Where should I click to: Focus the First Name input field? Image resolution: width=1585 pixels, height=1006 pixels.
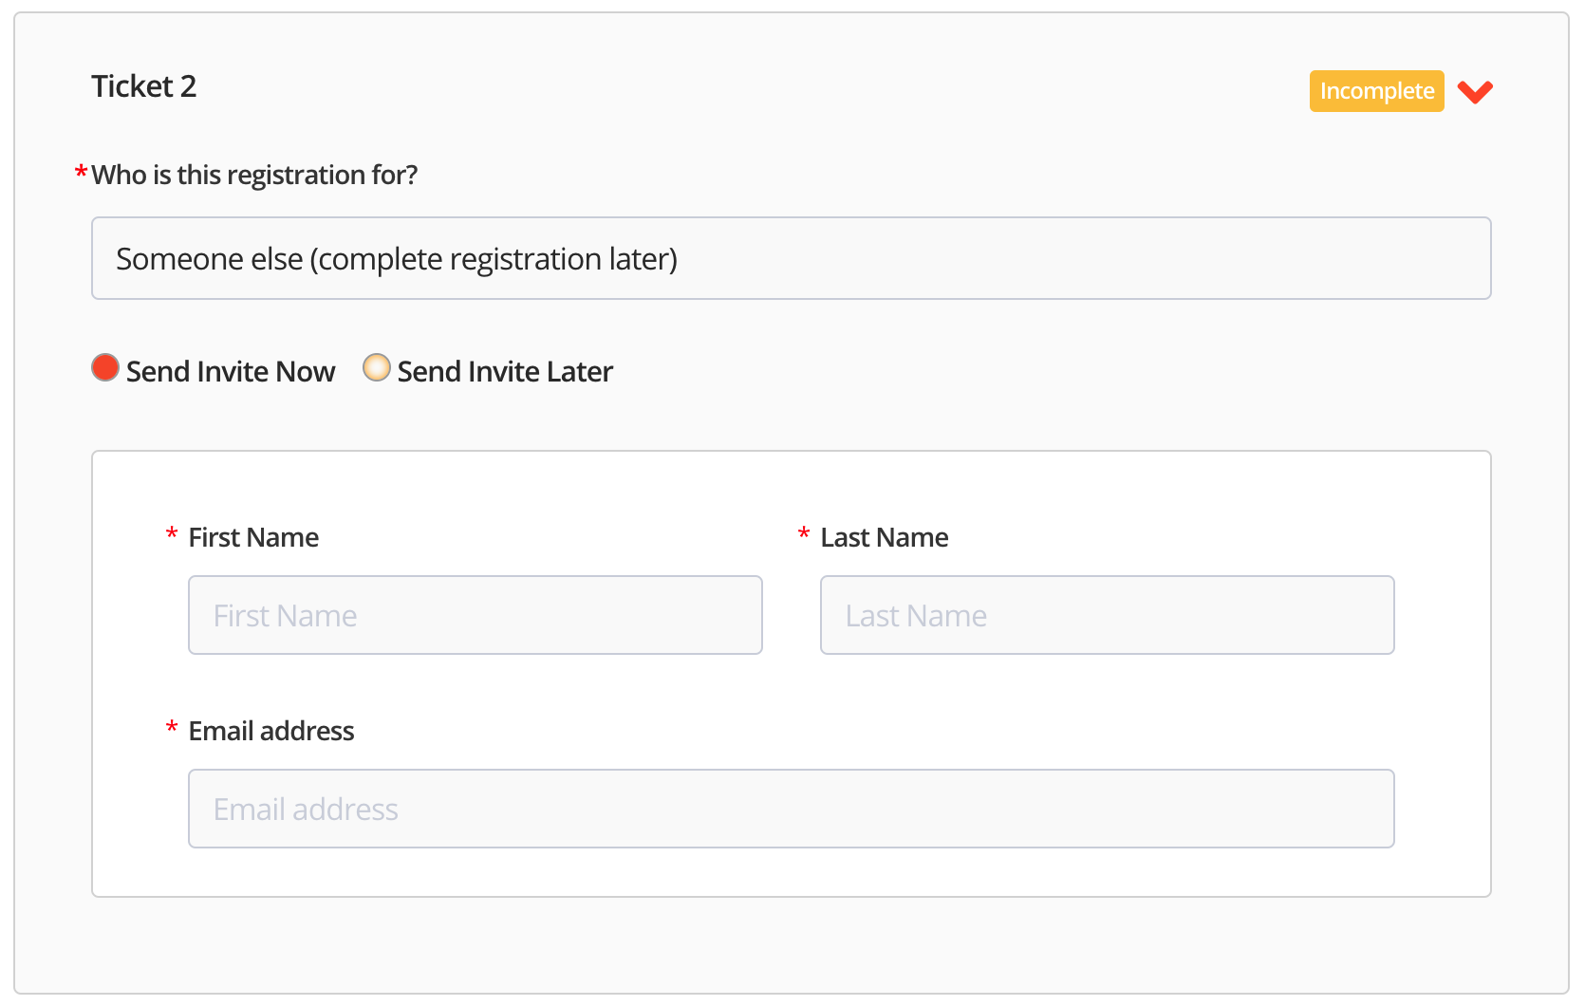475,615
